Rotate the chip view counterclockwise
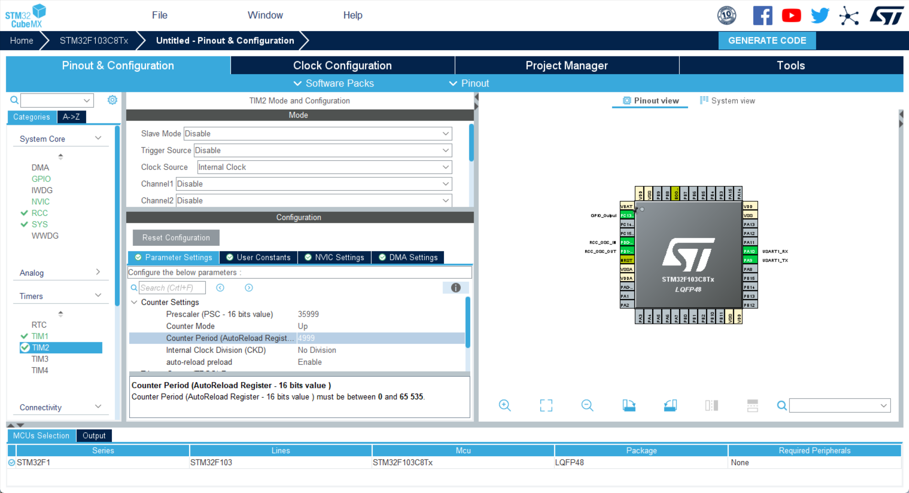Viewport: 909px width, 493px height. point(670,405)
